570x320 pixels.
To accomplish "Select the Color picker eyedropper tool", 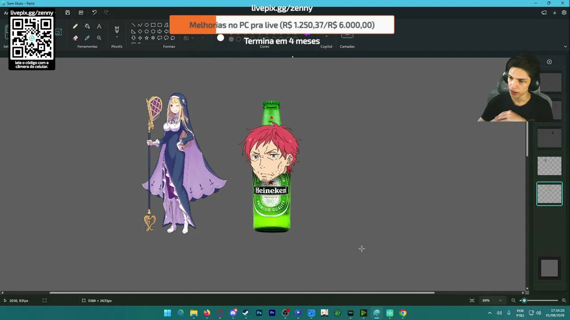I will [x=87, y=38].
